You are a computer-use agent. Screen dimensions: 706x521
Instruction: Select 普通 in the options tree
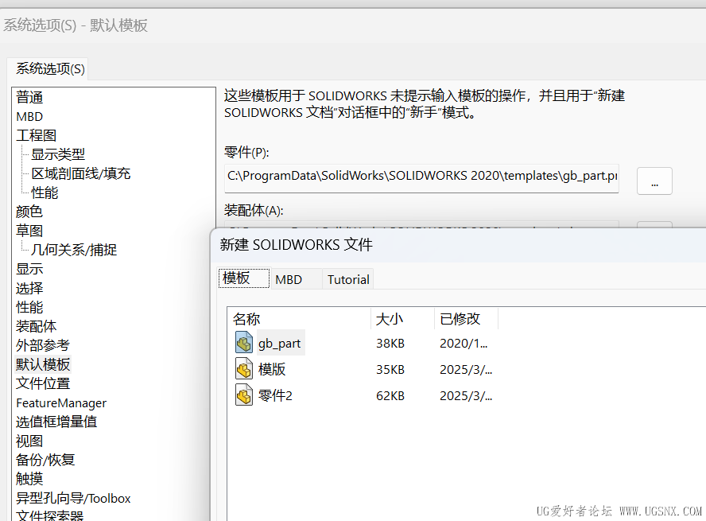[x=29, y=97]
